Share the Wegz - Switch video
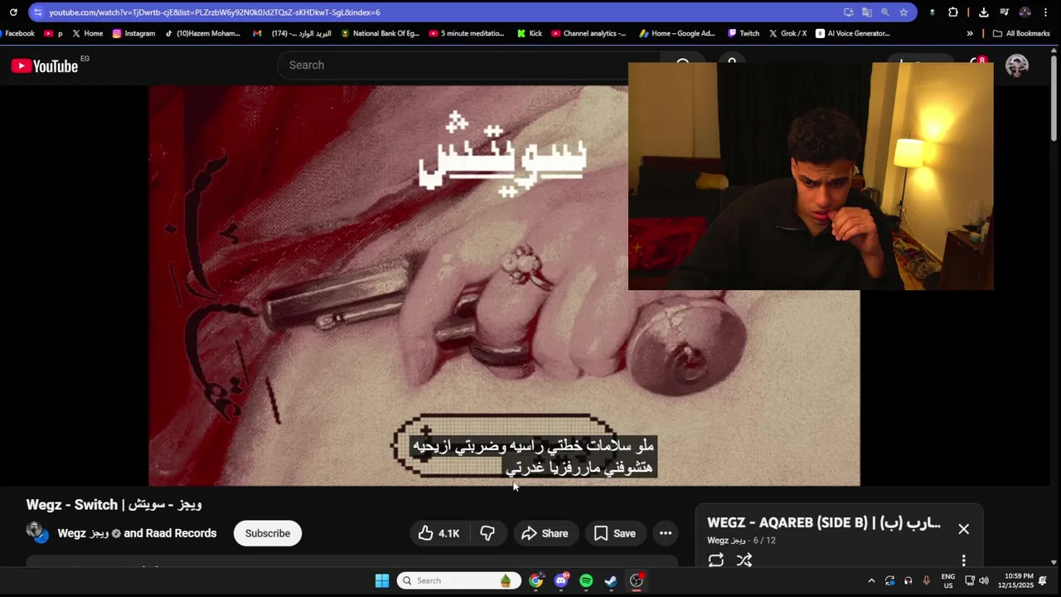 pos(545,533)
